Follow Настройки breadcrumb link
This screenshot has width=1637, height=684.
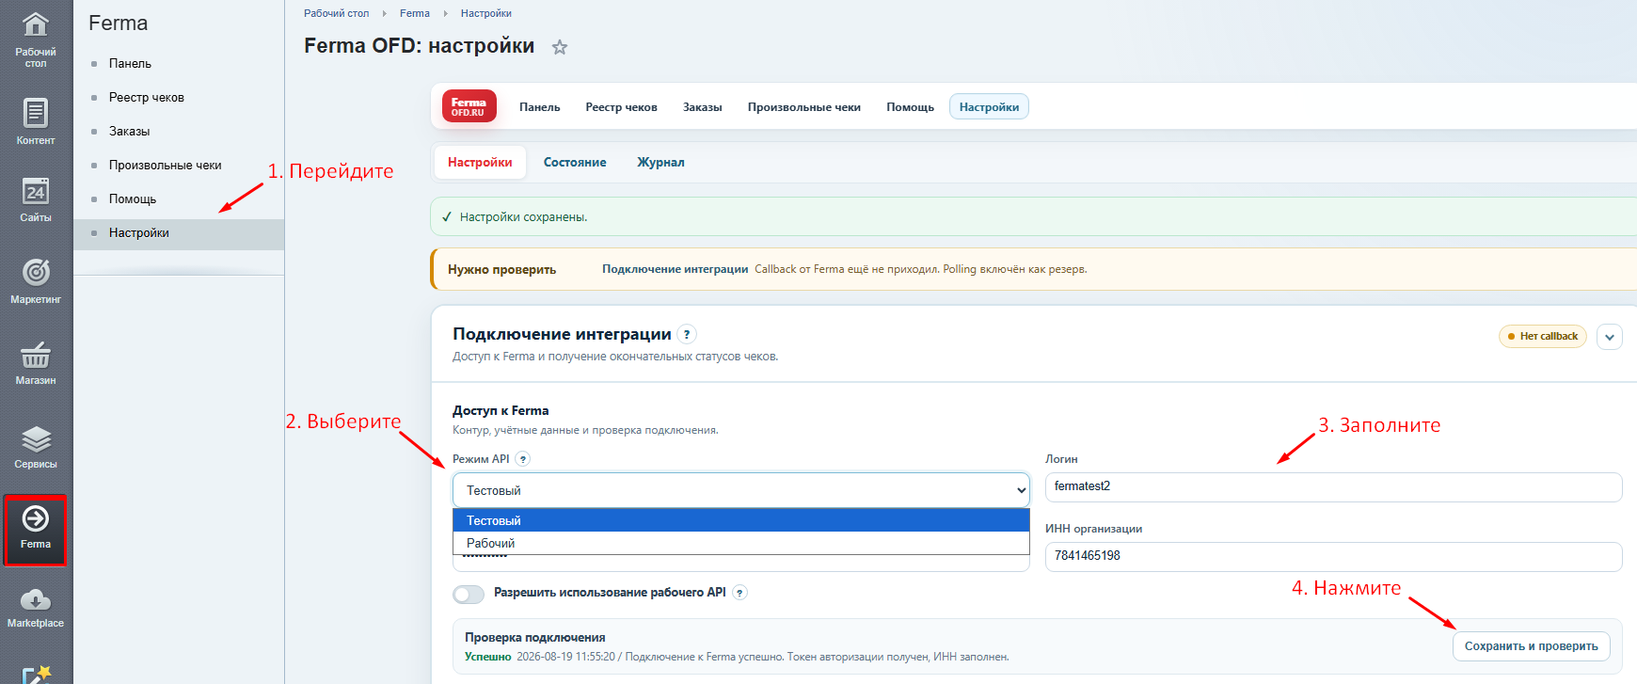tap(486, 13)
